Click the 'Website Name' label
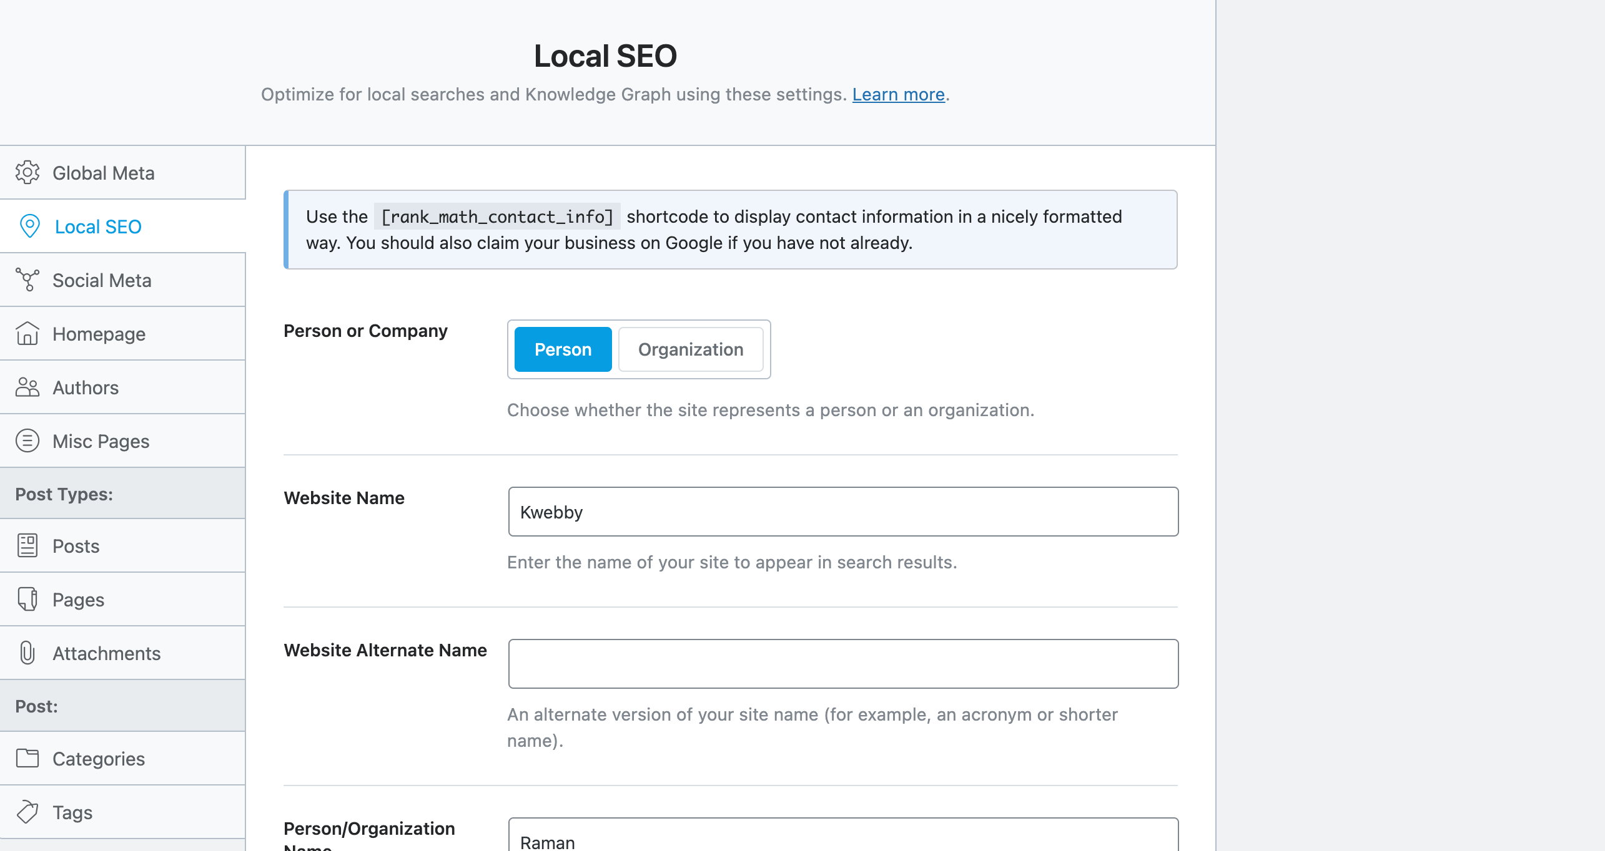The image size is (1605, 851). pyautogui.click(x=344, y=498)
